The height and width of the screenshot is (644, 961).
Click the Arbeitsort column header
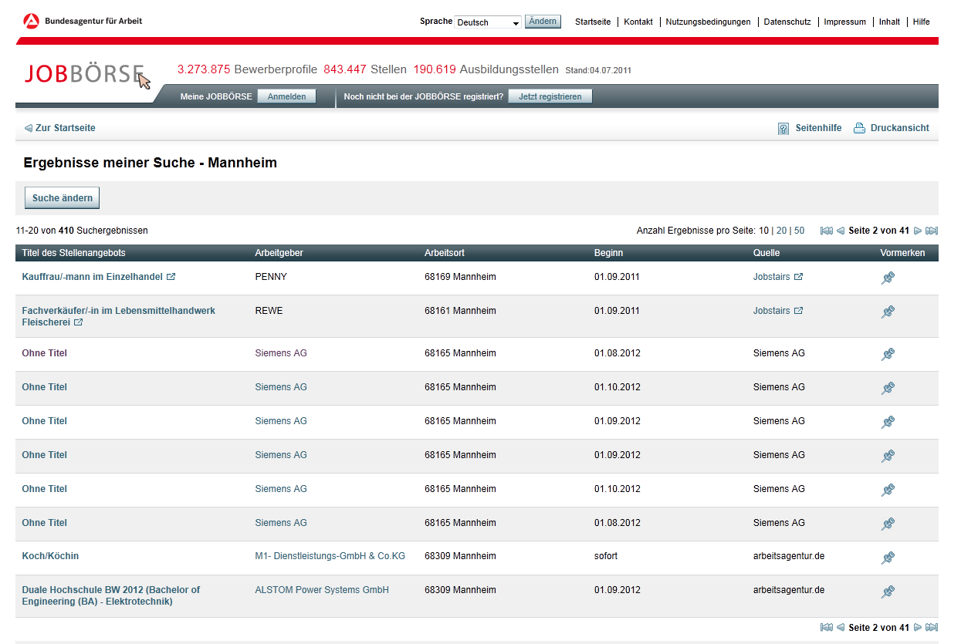(x=445, y=253)
